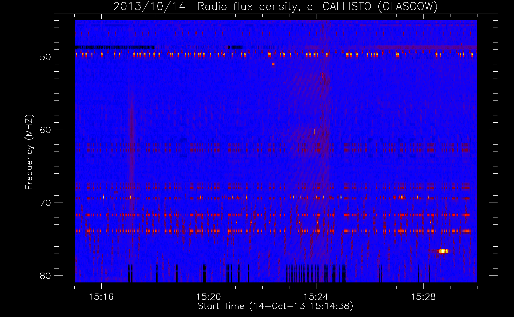Click the 60 frequency tick label
This screenshot has height=317, width=514.
tap(45, 130)
